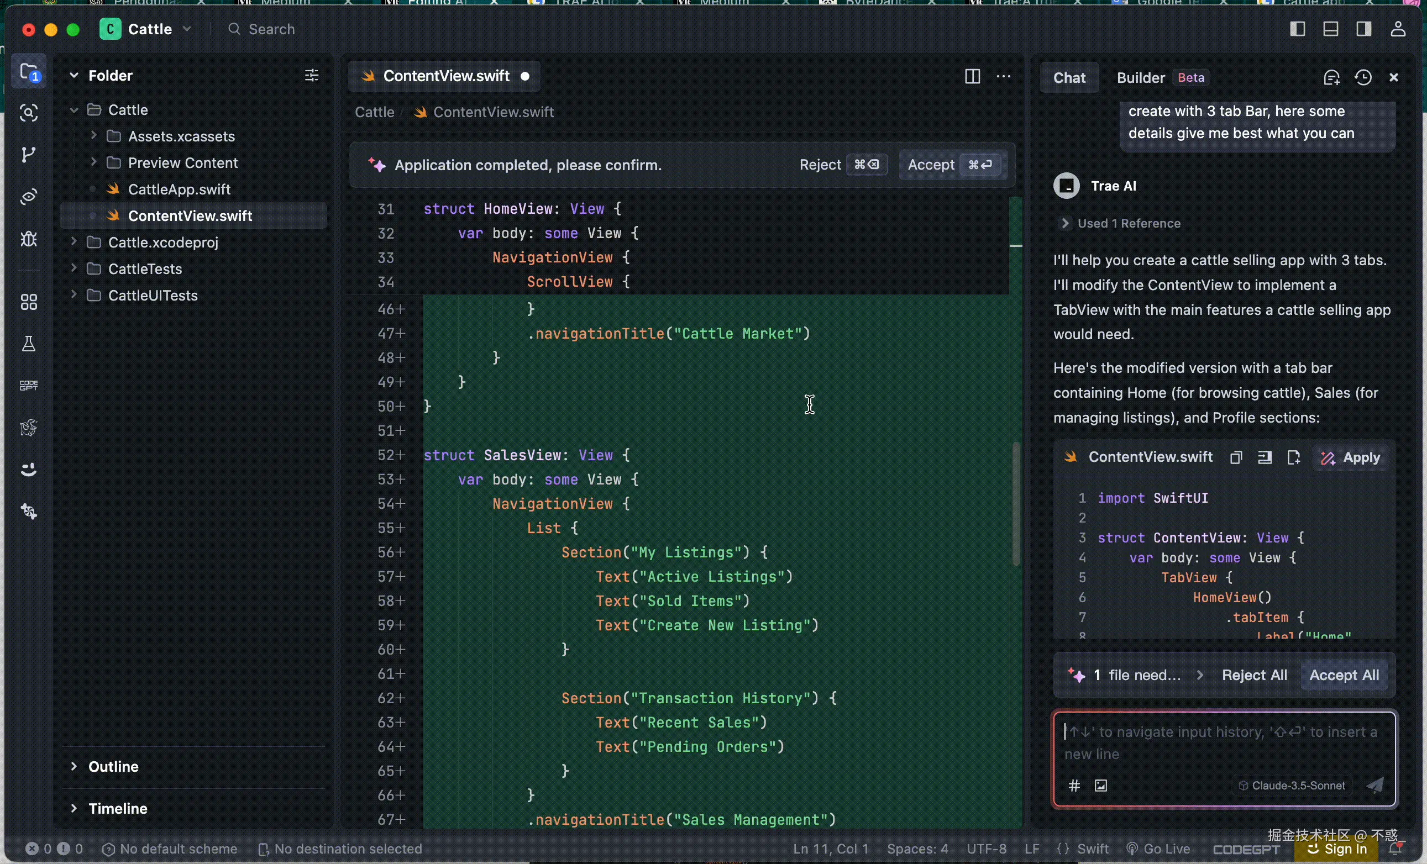Viewport: 1427px width, 864px height.
Task: Toggle the right sidebar layout icon
Action: [x=1364, y=29]
